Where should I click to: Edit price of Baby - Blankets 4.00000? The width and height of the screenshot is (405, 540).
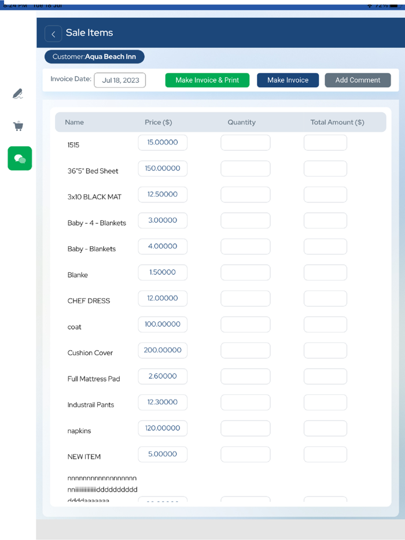coord(163,246)
